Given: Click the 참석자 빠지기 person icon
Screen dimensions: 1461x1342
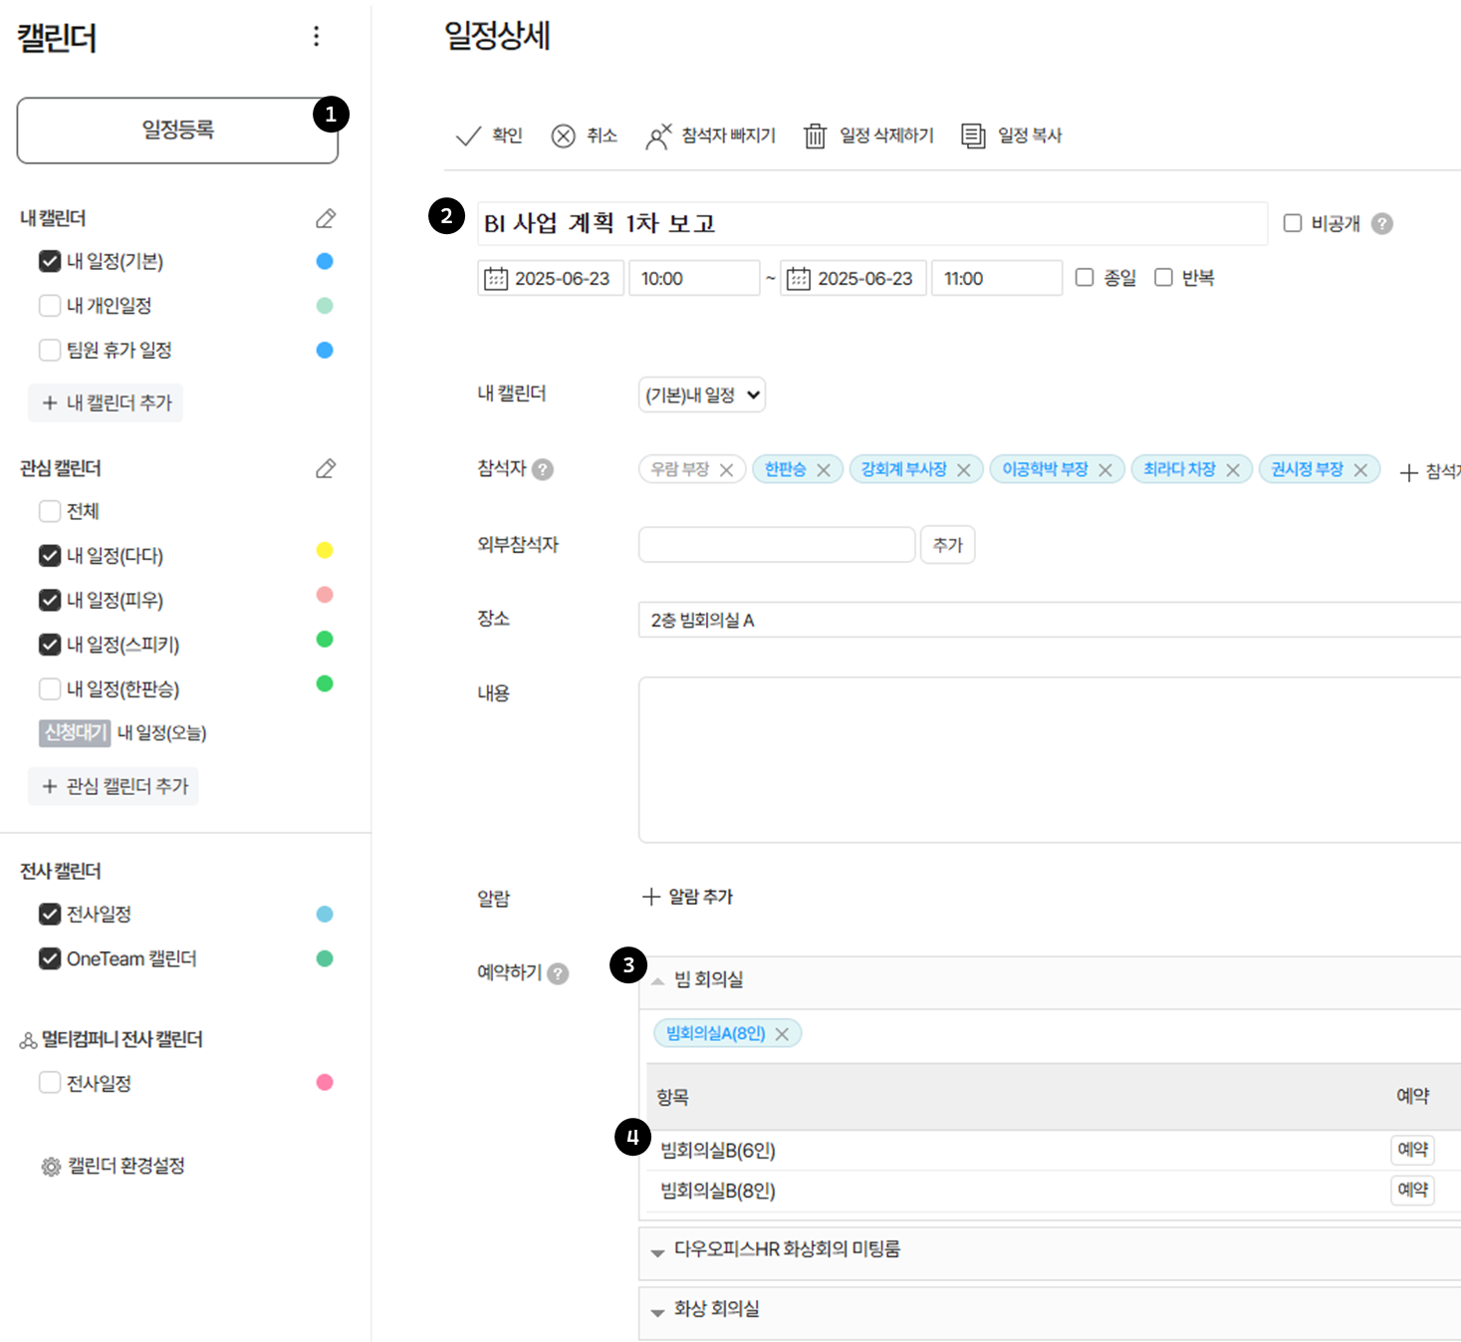Looking at the screenshot, I should 658,135.
